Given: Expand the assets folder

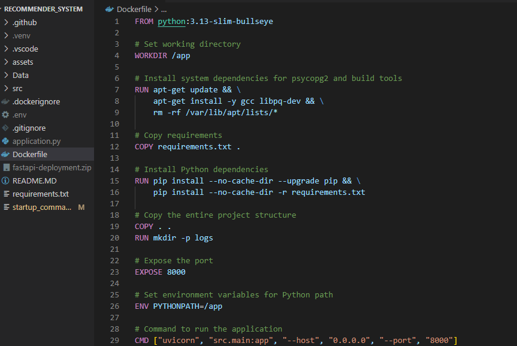Looking at the screenshot, I should [x=23, y=62].
